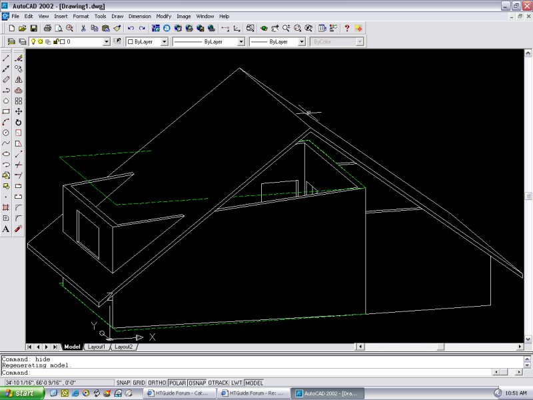Click first-tab navigation arrow beside Model

29,347
